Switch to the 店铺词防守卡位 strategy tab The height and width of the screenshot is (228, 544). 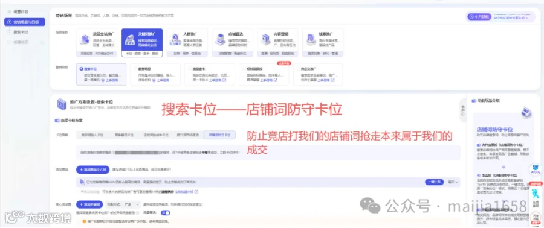click(x=219, y=135)
